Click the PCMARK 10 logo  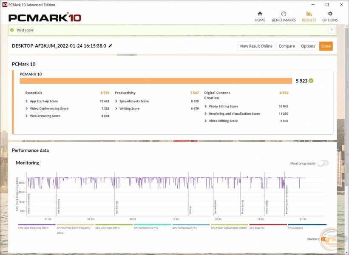(45, 18)
